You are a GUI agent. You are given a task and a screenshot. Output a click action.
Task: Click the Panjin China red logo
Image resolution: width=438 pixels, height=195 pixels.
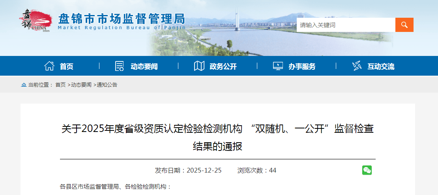click(x=36, y=20)
